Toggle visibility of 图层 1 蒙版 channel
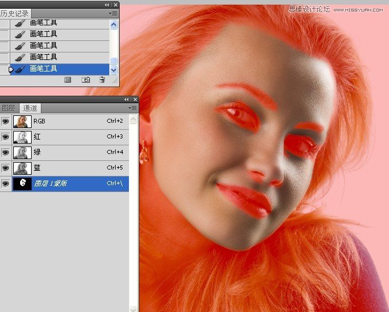 click(5, 184)
